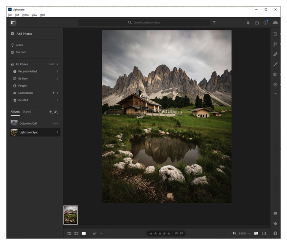Click the main mountain photo
This screenshot has width=287, height=245.
click(167, 117)
